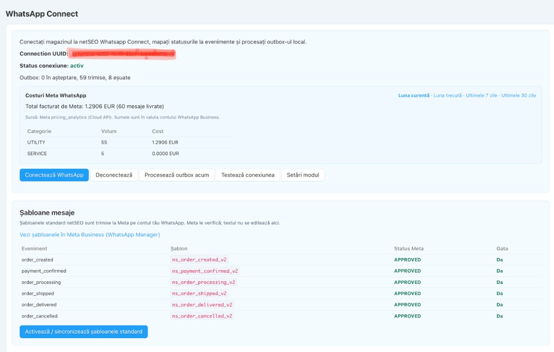This screenshot has height=352, width=554.
Task: Show costs for Ultimele 30 zile
Action: (x=518, y=96)
